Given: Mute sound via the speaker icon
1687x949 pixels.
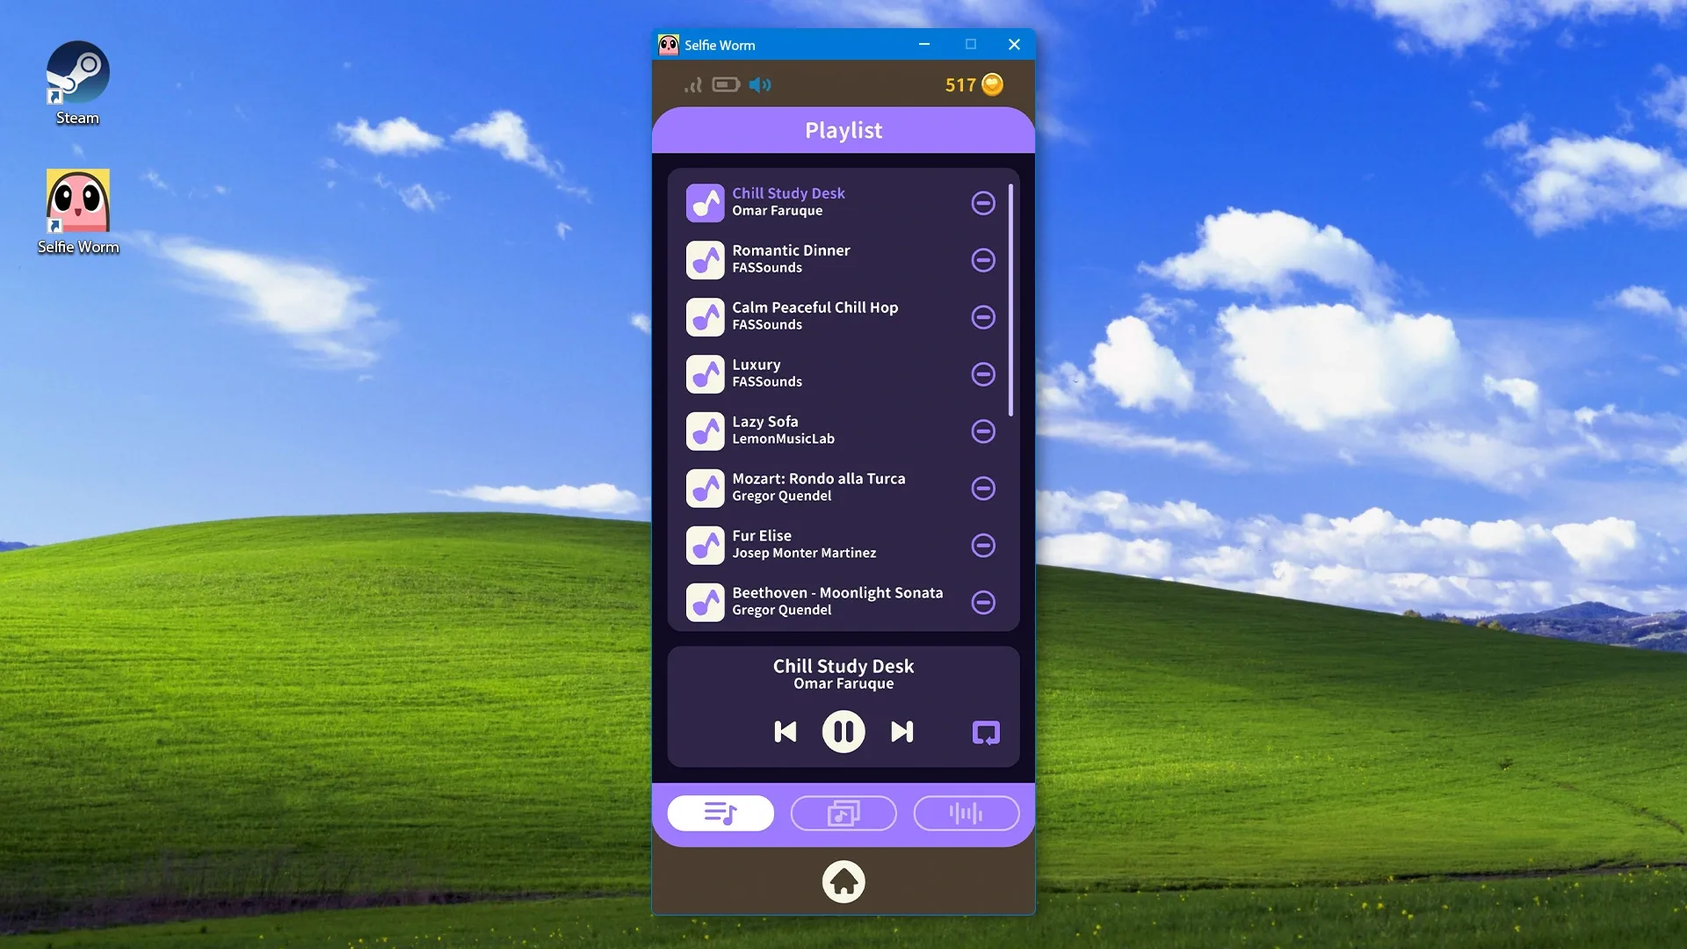Looking at the screenshot, I should pos(760,84).
